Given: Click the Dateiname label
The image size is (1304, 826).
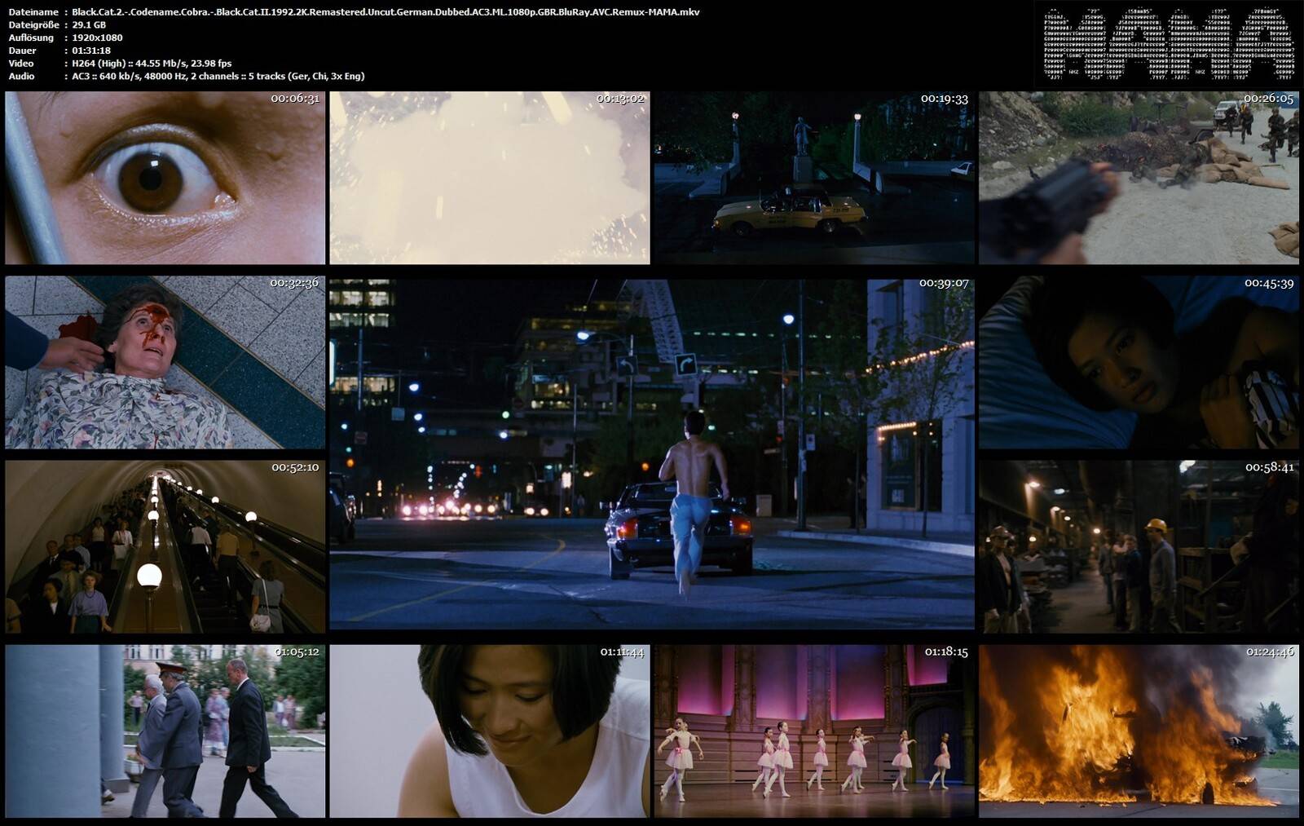Looking at the screenshot, I should (33, 12).
